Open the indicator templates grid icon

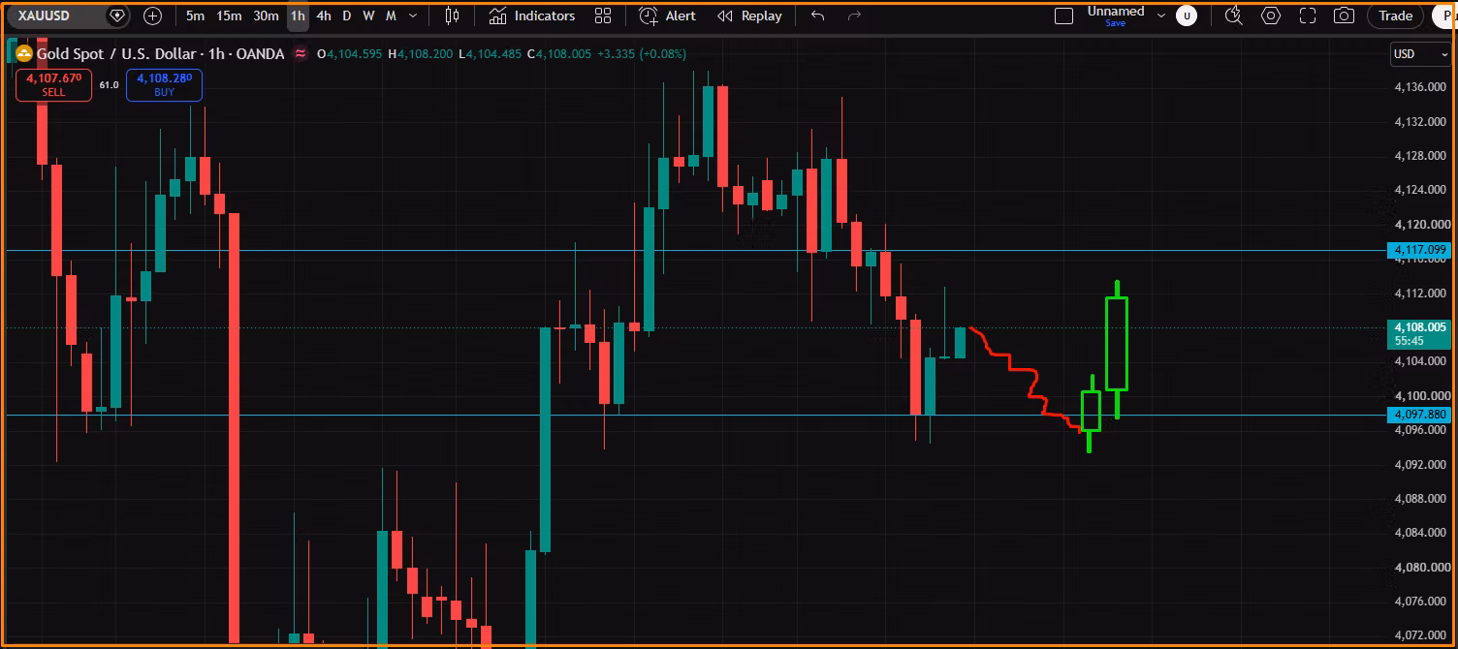(603, 15)
